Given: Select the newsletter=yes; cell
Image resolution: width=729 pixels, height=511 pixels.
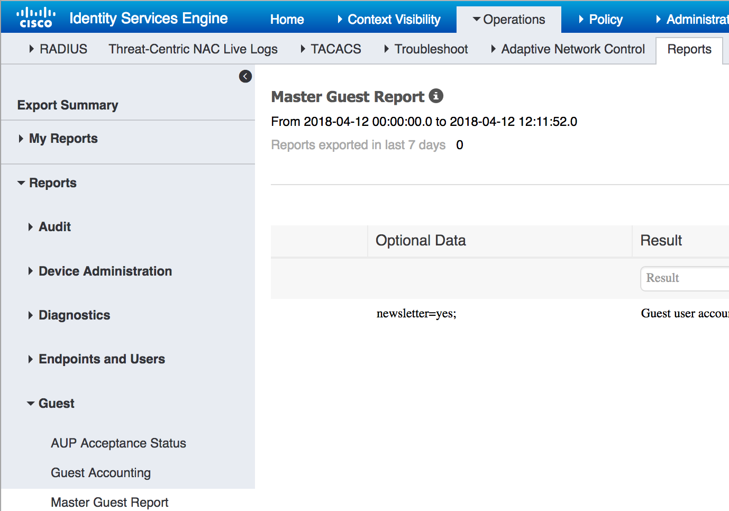Looking at the screenshot, I should click(x=416, y=314).
